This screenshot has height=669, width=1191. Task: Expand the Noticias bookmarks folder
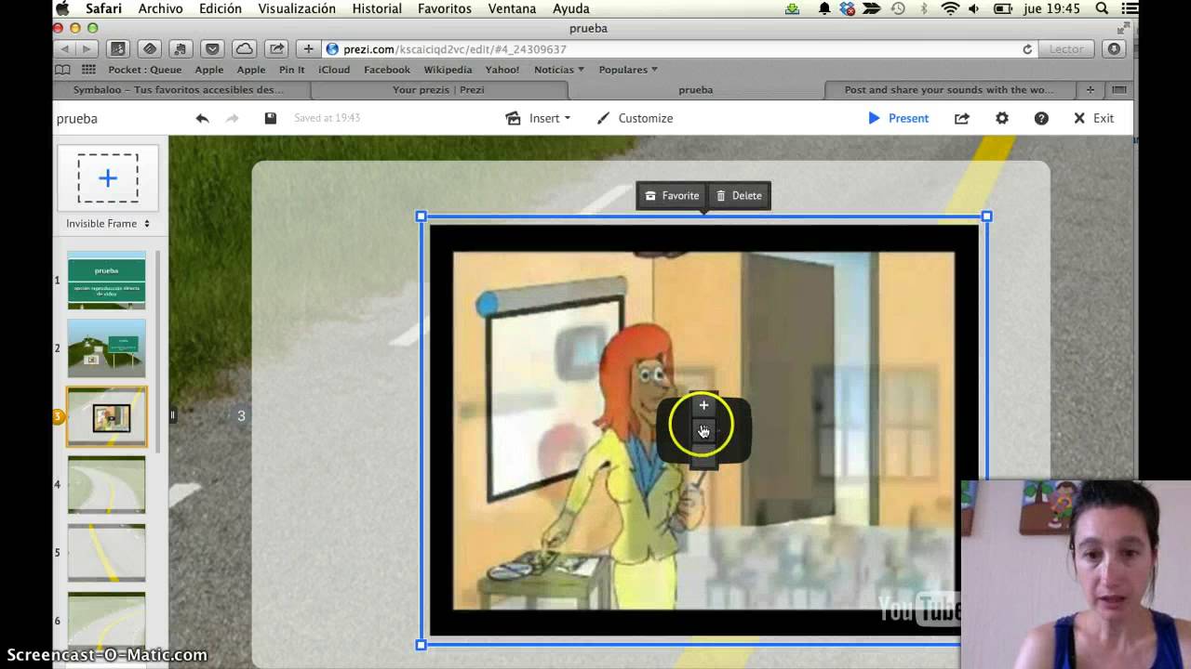click(559, 70)
